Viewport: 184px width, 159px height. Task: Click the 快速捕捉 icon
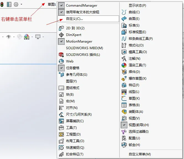(x=61, y=148)
